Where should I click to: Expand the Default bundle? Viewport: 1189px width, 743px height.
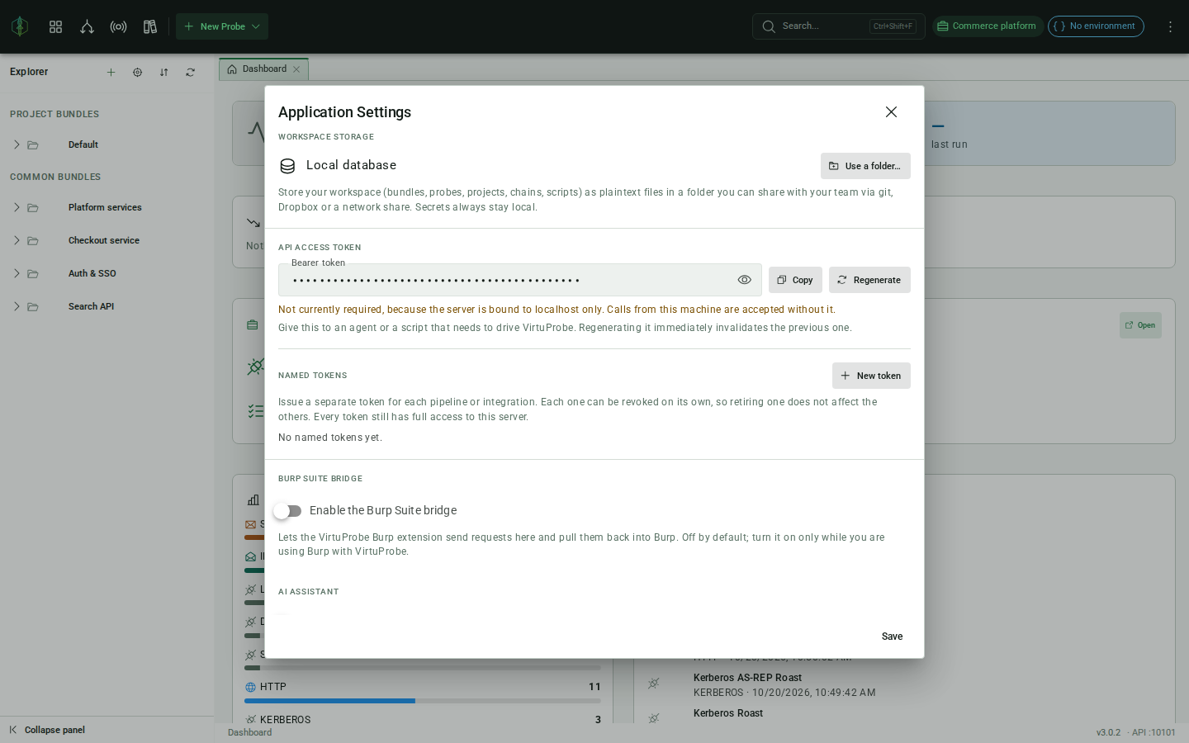(x=17, y=144)
